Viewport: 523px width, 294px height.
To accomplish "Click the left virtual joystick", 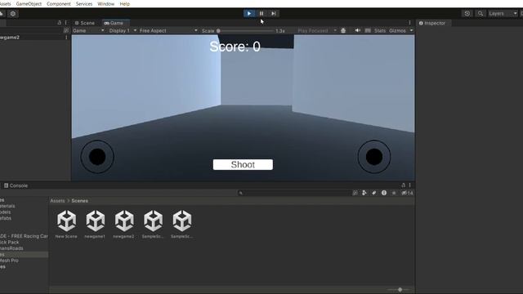I will [x=97, y=157].
